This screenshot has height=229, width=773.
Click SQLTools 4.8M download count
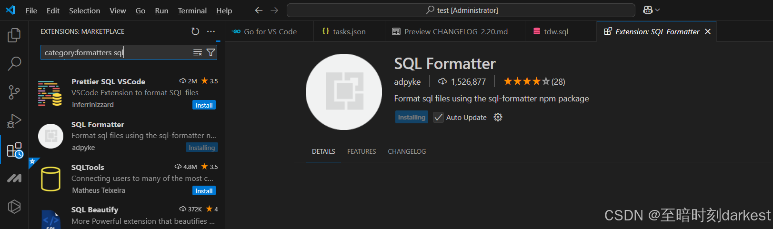186,167
